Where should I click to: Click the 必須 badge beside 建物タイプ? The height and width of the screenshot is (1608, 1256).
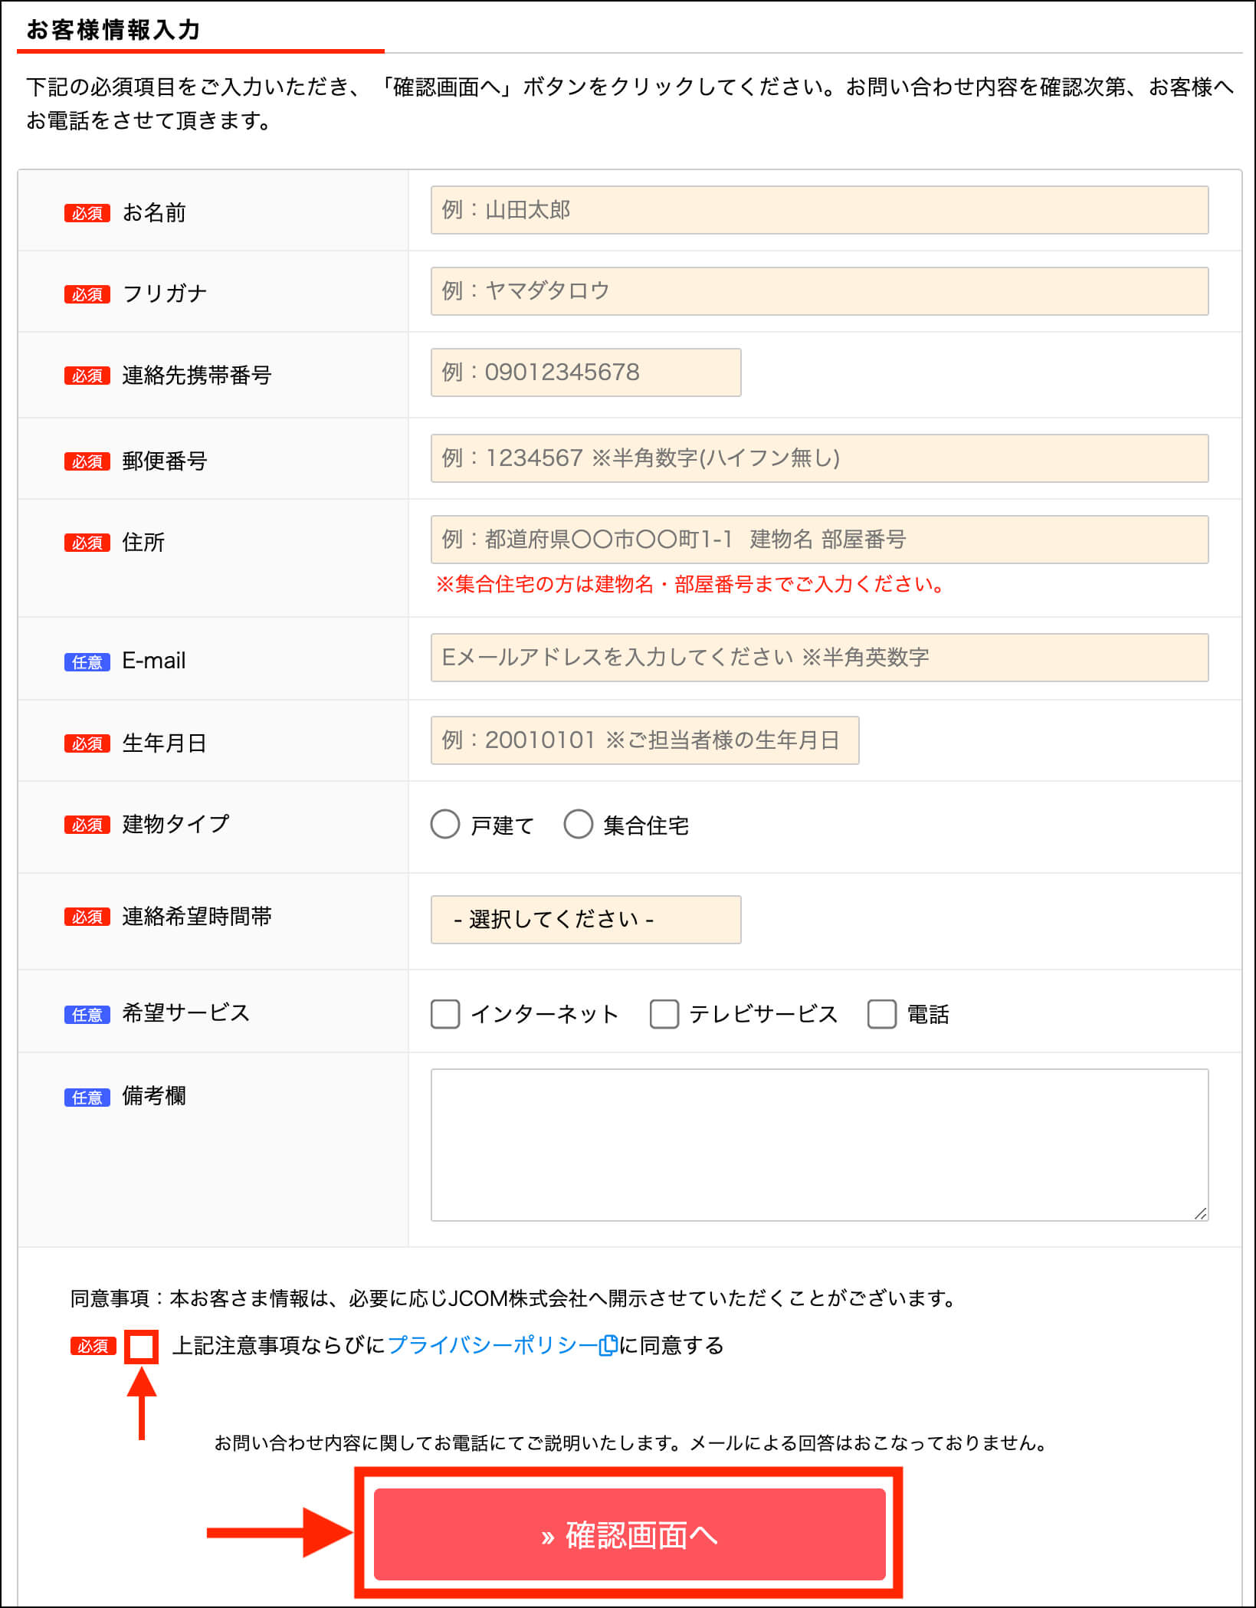click(x=87, y=825)
